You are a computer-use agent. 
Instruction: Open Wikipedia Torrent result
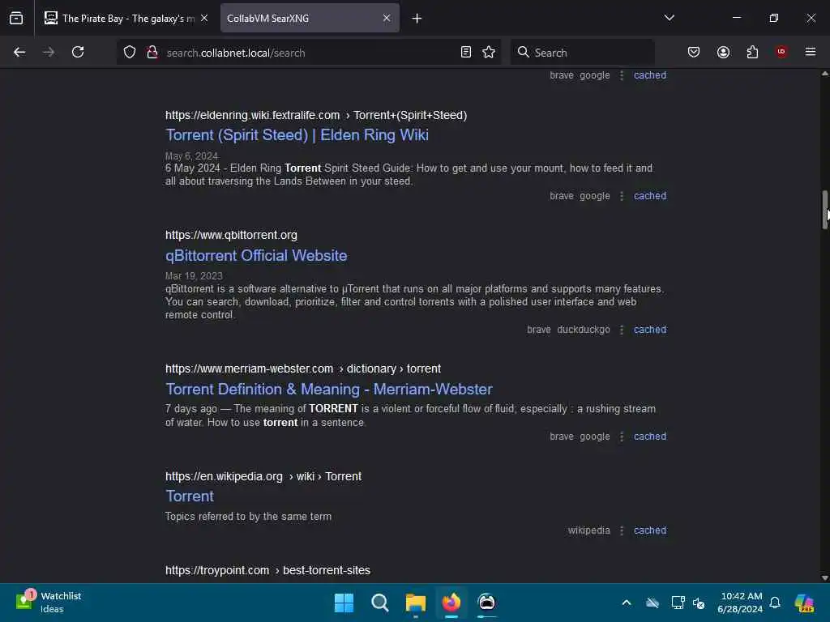click(x=190, y=496)
